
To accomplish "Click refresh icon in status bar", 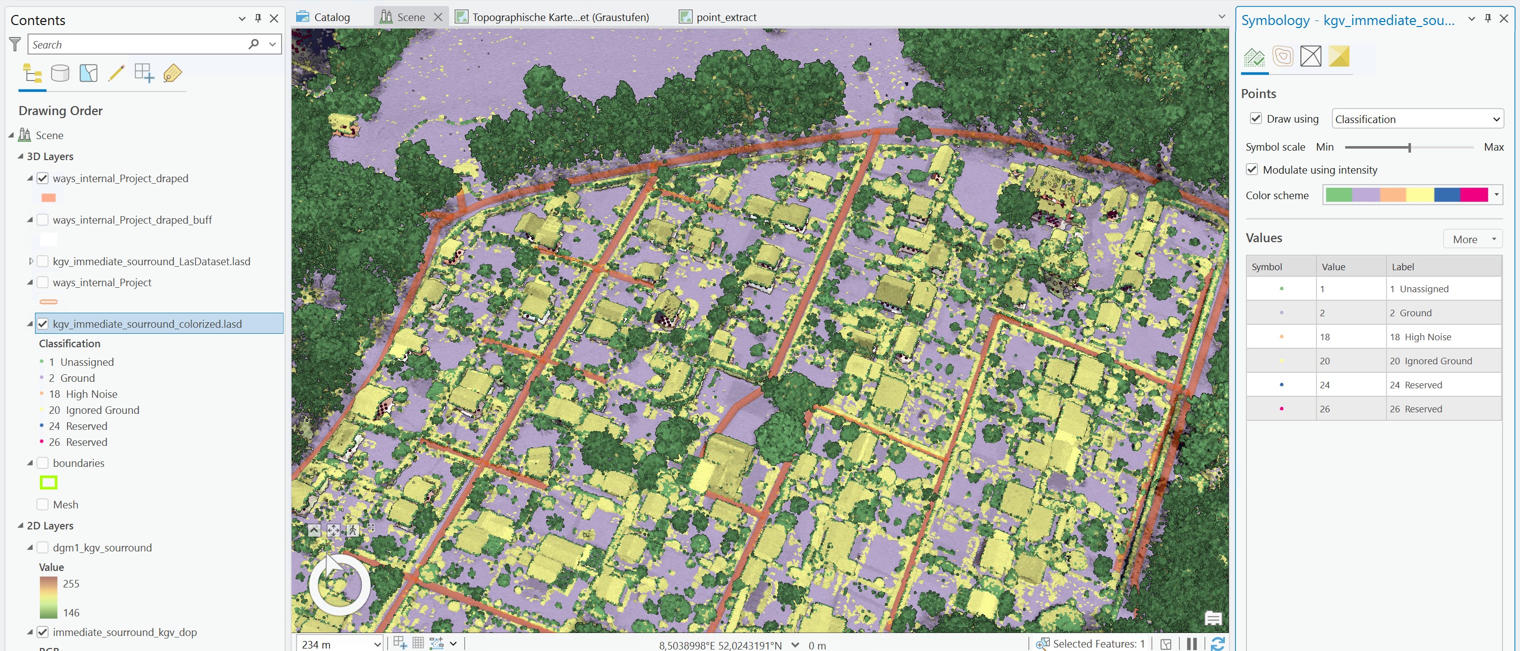I will coord(1217,643).
